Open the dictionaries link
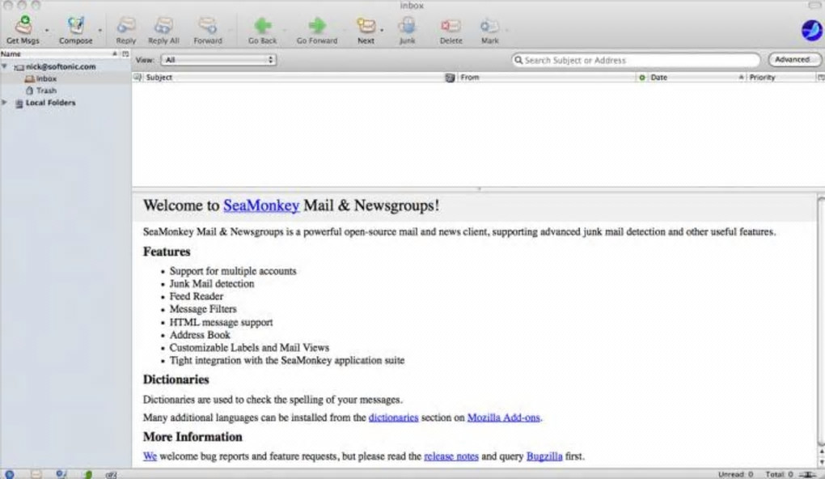 click(x=394, y=418)
